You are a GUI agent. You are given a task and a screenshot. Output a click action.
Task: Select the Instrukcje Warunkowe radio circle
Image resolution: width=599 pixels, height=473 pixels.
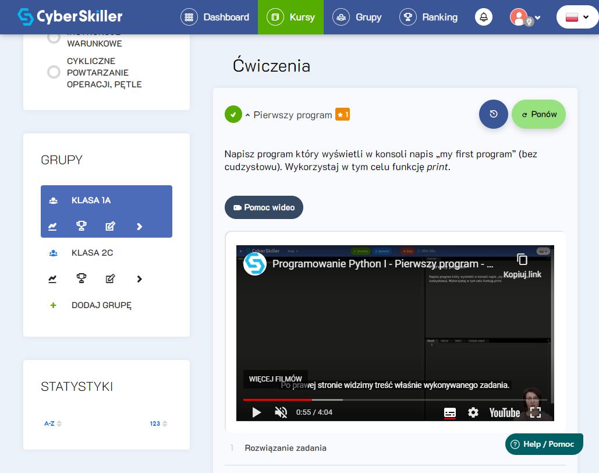click(x=54, y=38)
